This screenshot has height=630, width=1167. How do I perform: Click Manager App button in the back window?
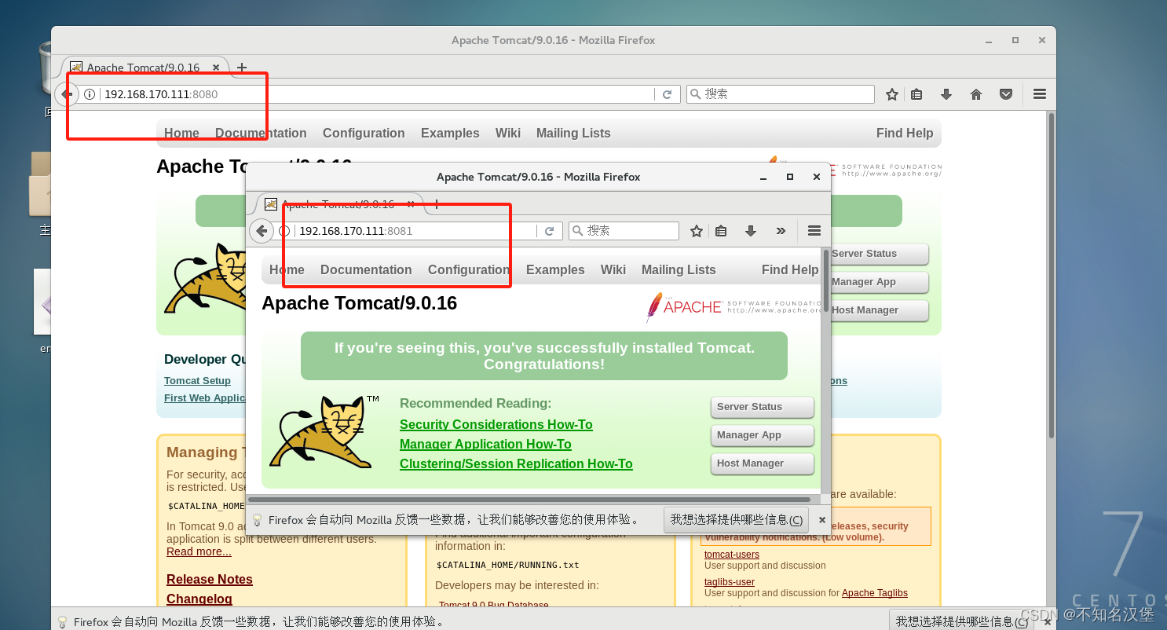880,282
